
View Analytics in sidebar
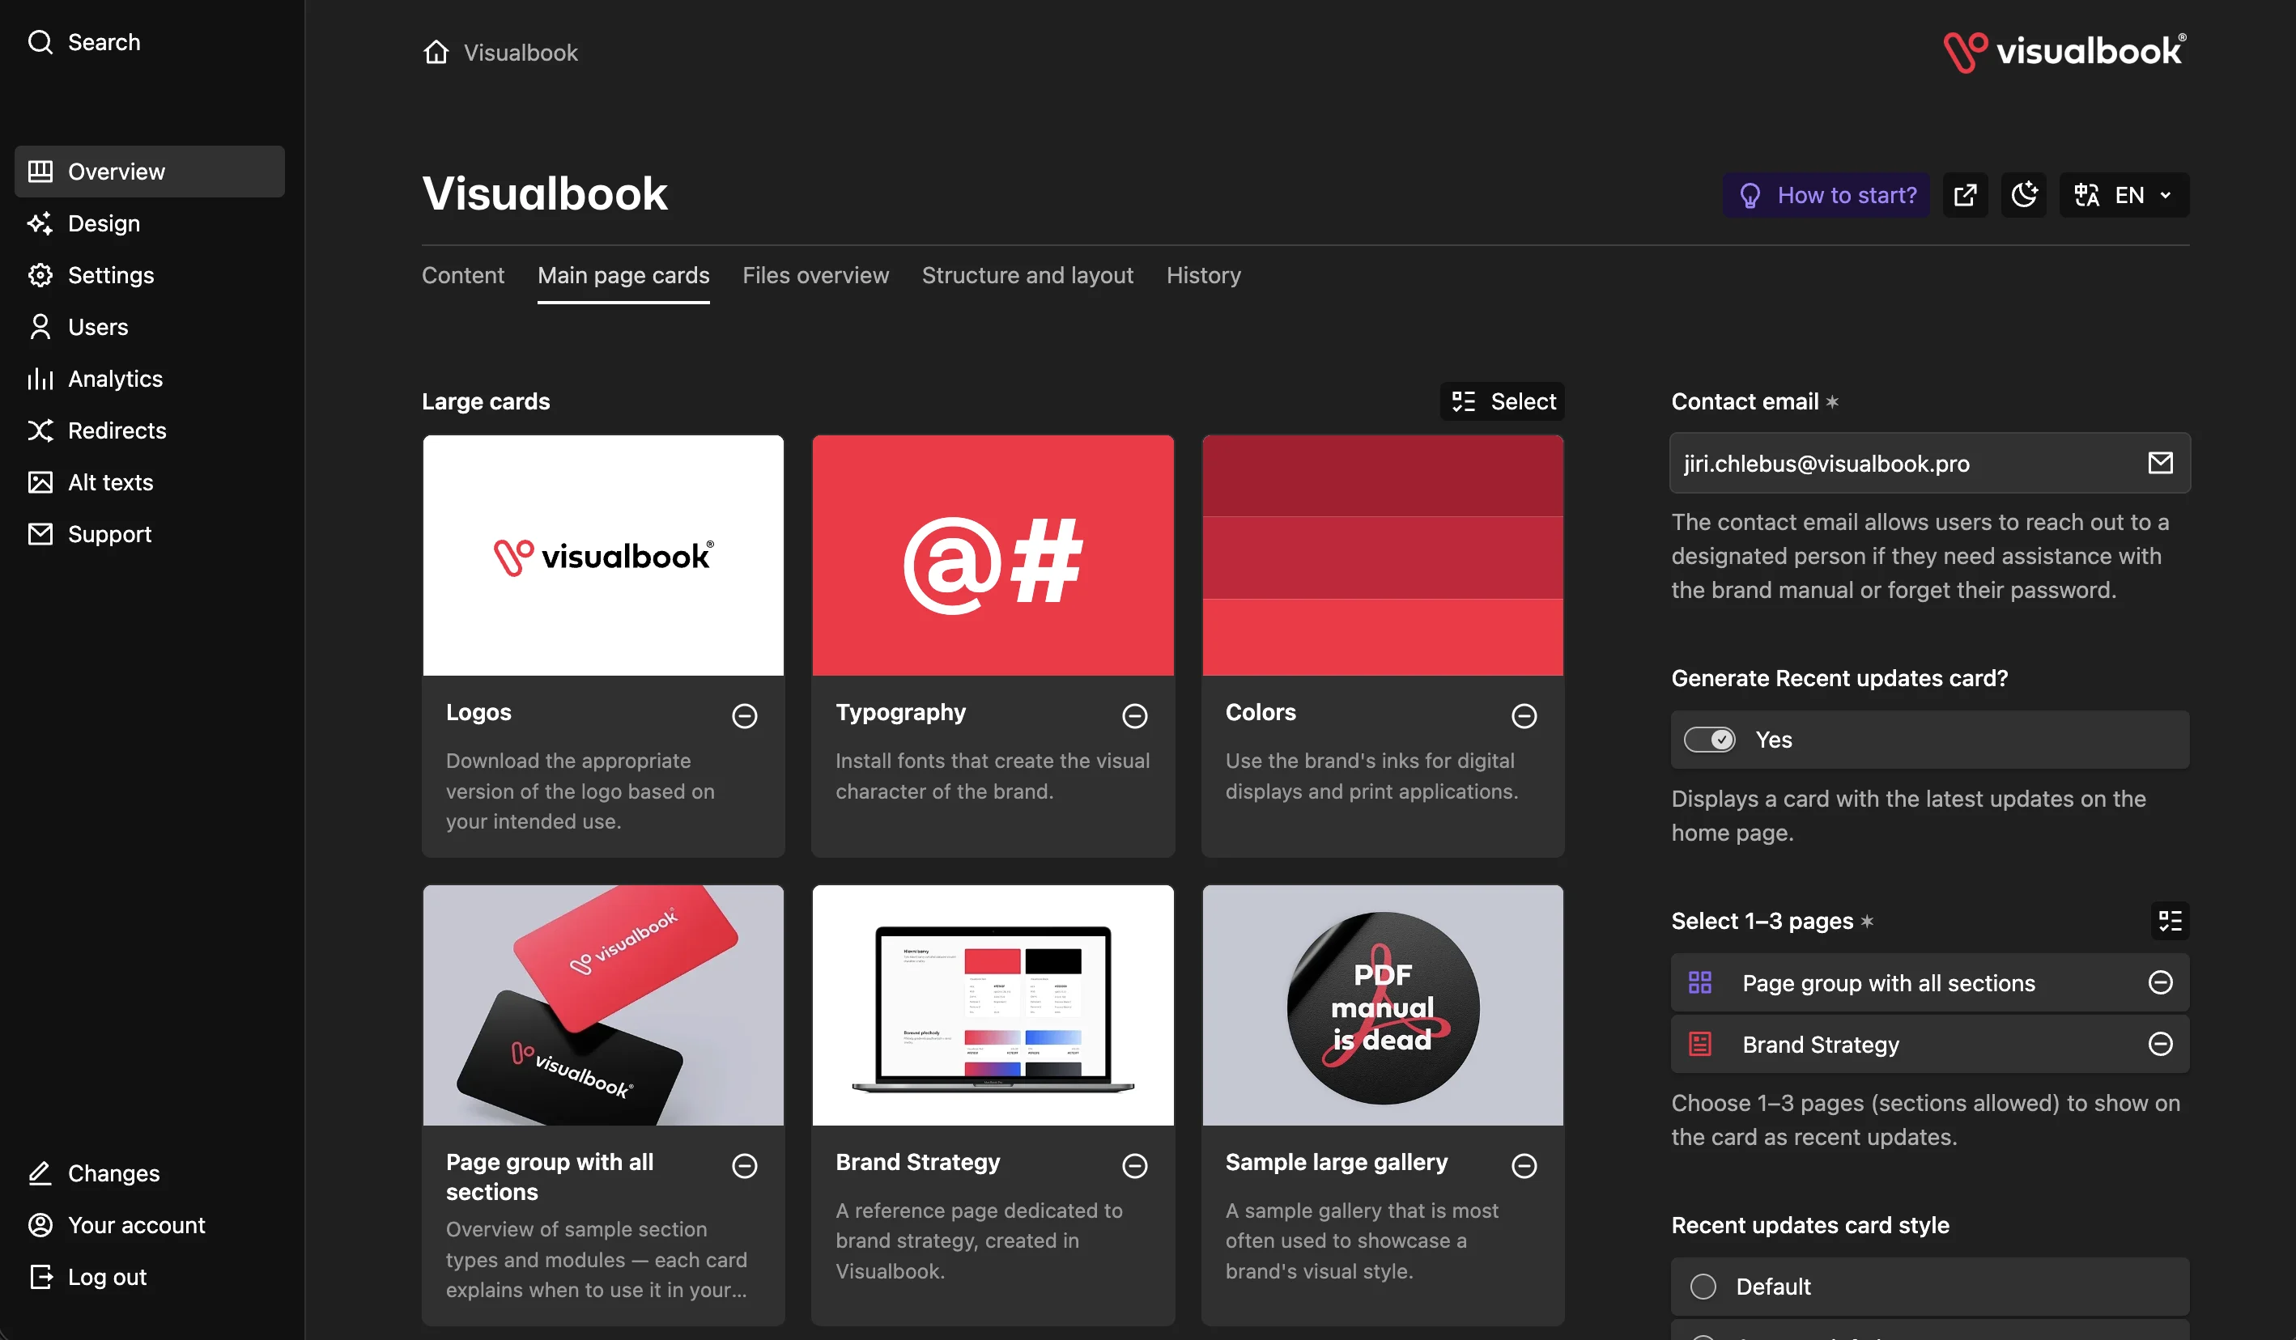(x=95, y=378)
